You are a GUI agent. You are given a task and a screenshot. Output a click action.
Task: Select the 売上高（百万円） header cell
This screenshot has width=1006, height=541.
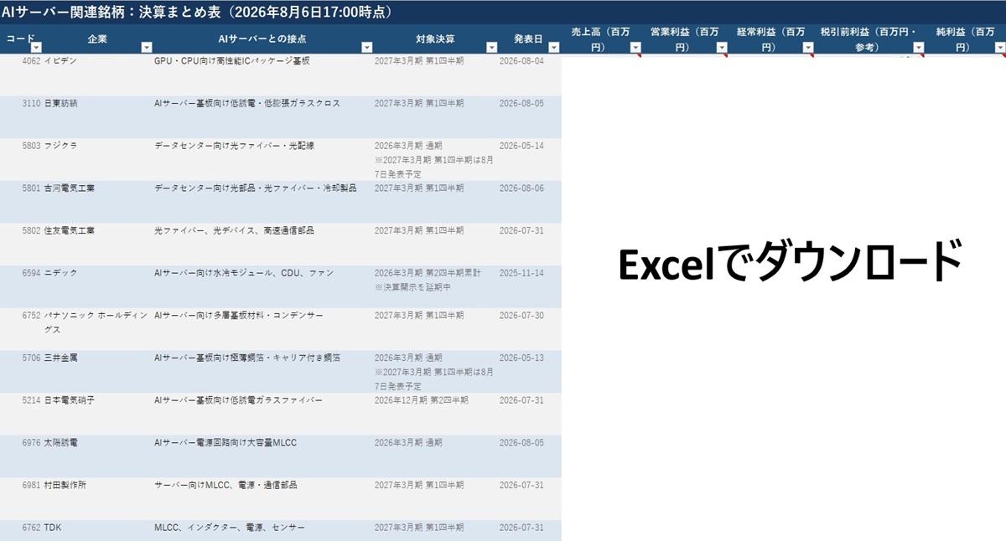click(x=600, y=39)
